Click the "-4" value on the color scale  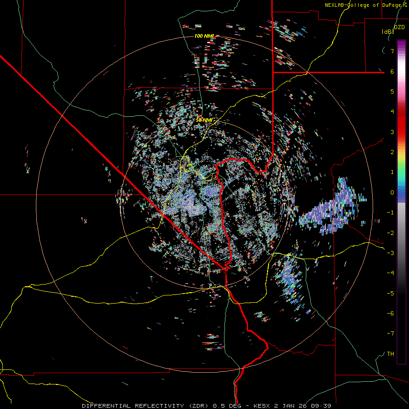pyautogui.click(x=390, y=273)
